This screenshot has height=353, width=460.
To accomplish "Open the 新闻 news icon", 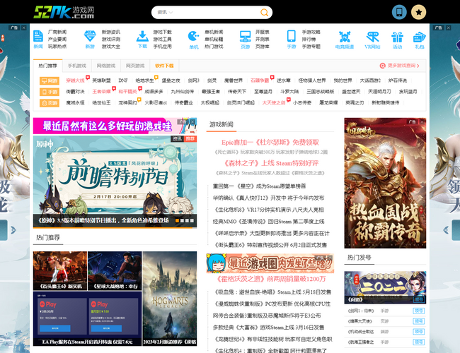I will click(x=38, y=38).
